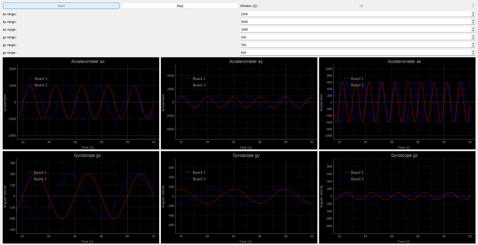Viewport: 478px width, 245px height.
Task: Lower gz range with spinner down arrow
Action: click(x=473, y=54)
